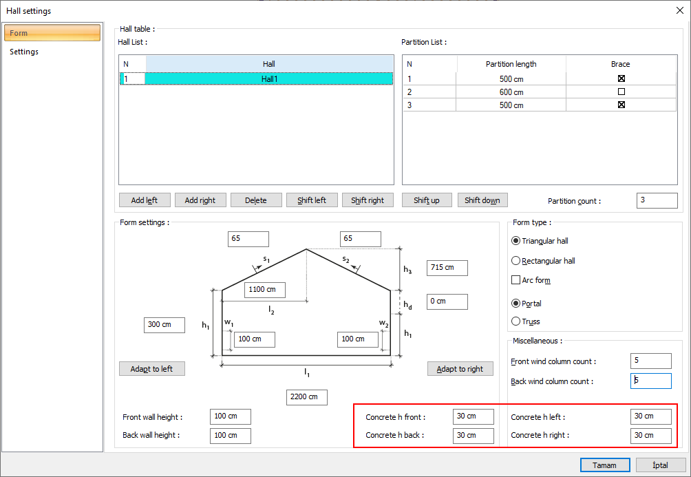Select the Triangular hall radio button
691x477 pixels.
click(x=515, y=241)
